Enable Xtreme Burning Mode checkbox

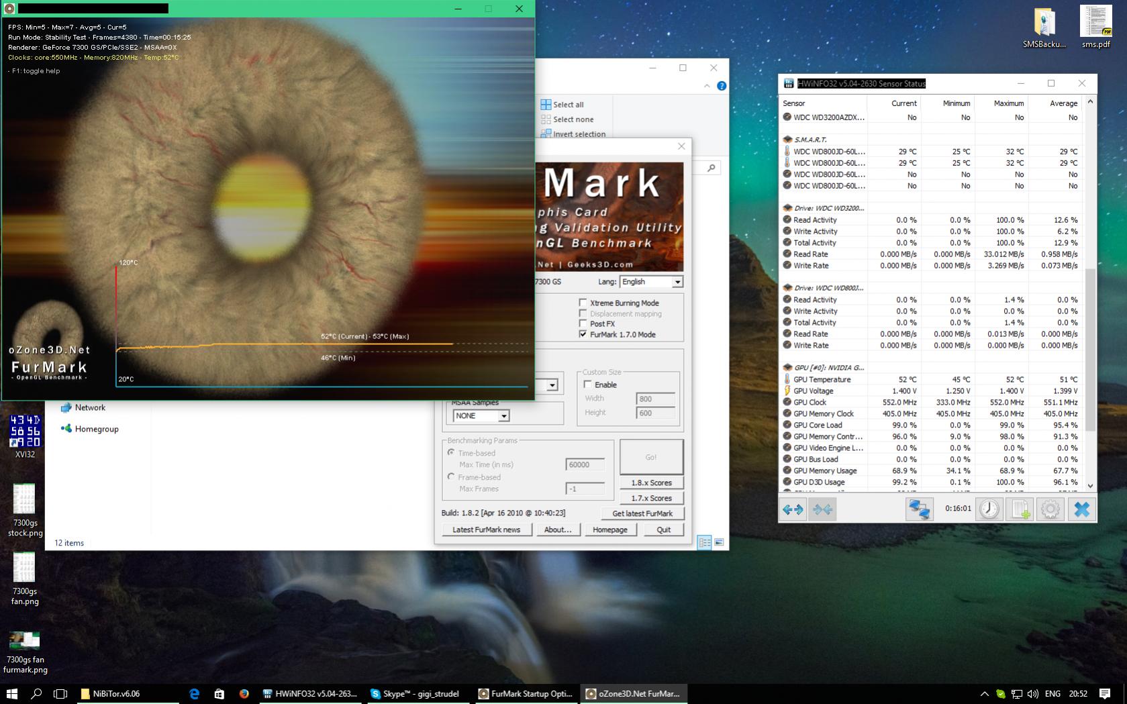click(583, 303)
